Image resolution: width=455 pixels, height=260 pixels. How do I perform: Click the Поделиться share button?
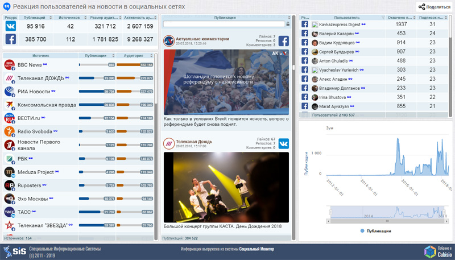[435, 7]
